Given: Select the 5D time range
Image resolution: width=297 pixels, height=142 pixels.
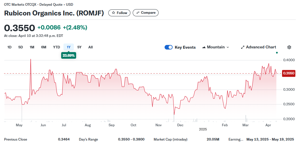Looking at the screenshot, I should [x=20, y=47].
